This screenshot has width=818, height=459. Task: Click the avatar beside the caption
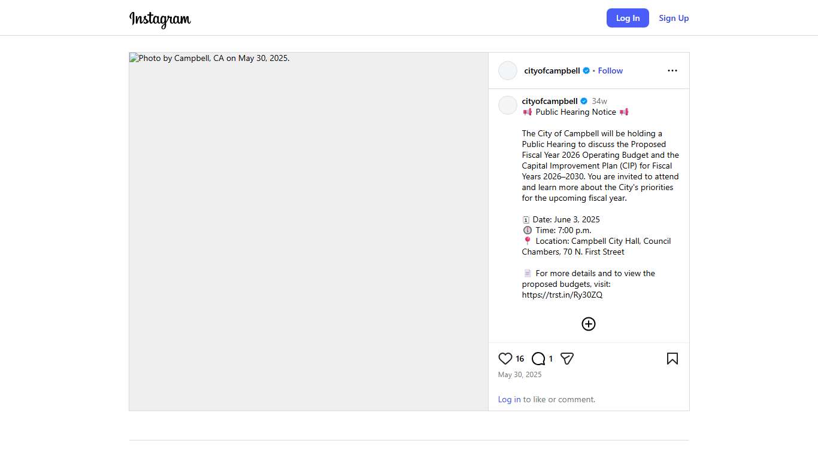pos(508,105)
